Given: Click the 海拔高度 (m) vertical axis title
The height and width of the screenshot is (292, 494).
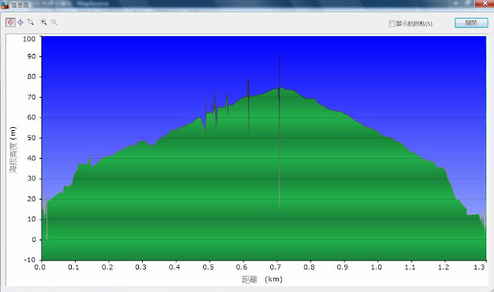Looking at the screenshot, I should (x=13, y=149).
